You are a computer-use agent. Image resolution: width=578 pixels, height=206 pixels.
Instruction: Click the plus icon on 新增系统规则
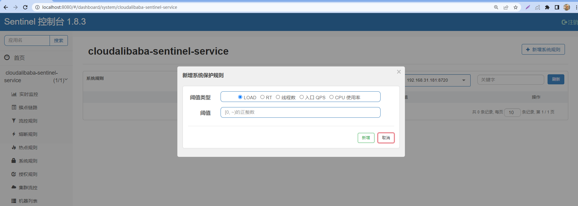coord(528,49)
